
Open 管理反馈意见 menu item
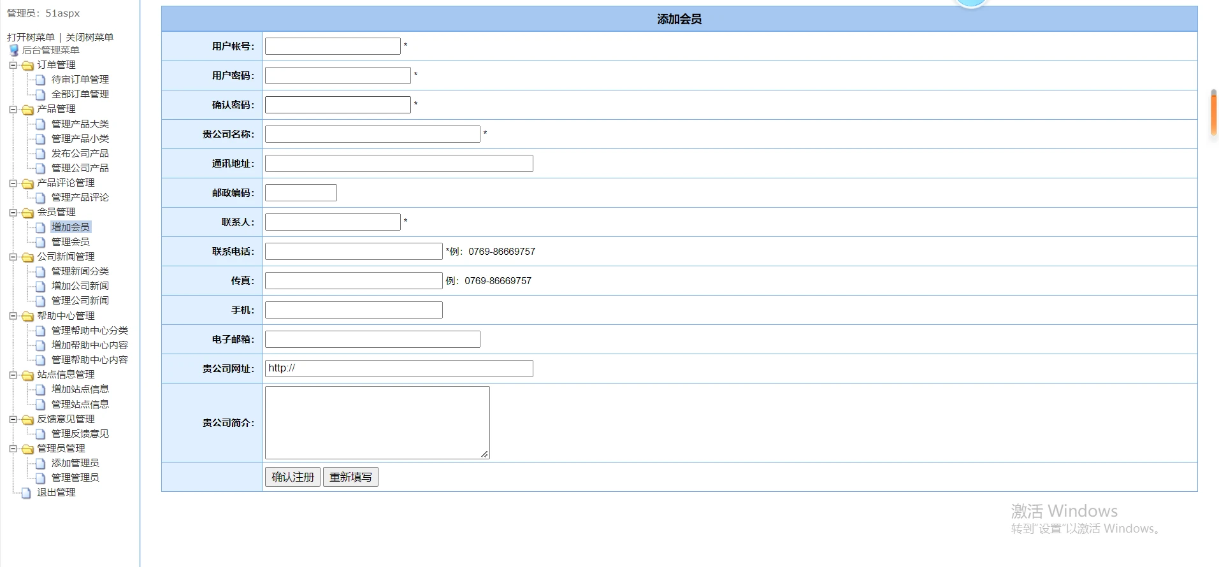80,434
